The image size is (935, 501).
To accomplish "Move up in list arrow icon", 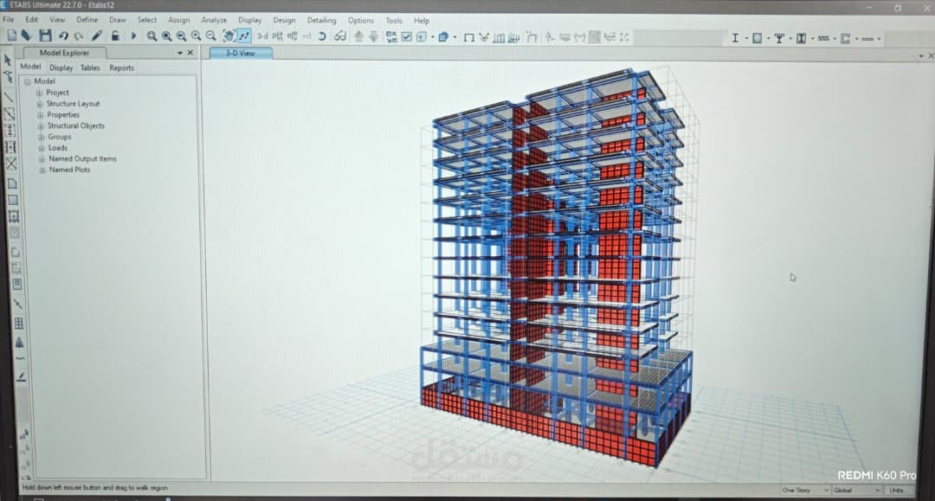I will [359, 36].
